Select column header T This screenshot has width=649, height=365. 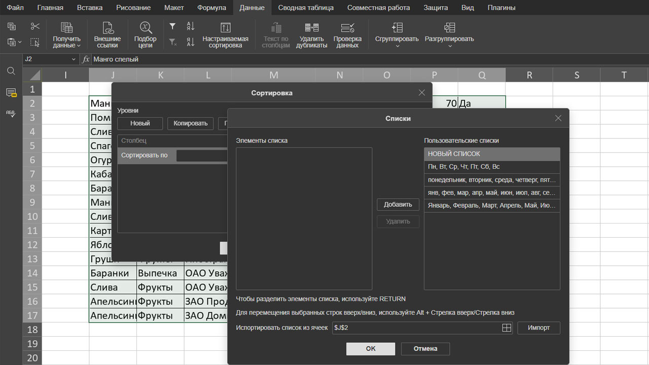624,75
